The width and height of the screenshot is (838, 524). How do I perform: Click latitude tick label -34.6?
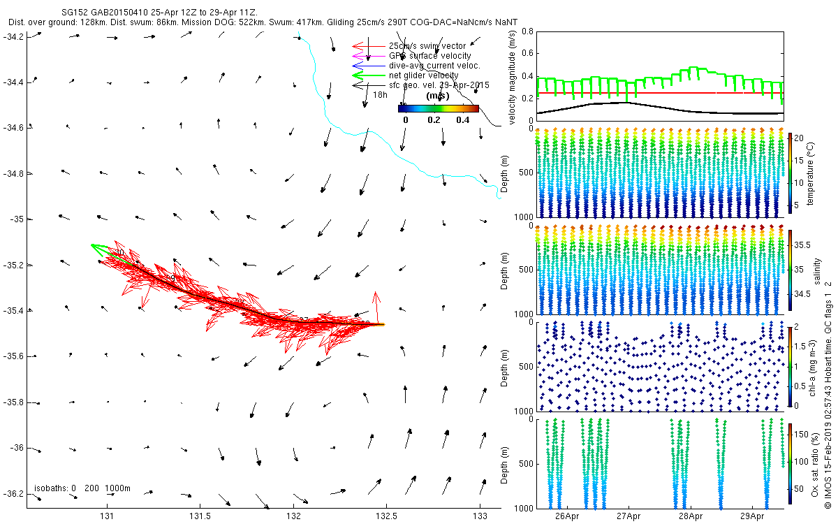[x=13, y=128]
